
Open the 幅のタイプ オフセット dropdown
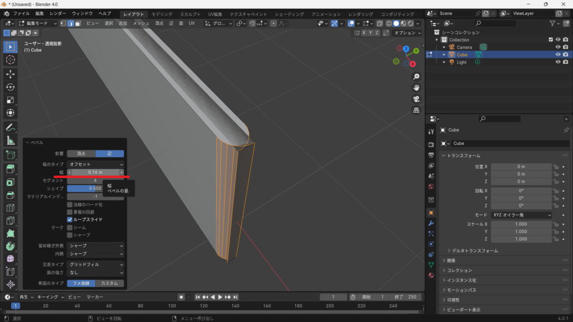95,164
